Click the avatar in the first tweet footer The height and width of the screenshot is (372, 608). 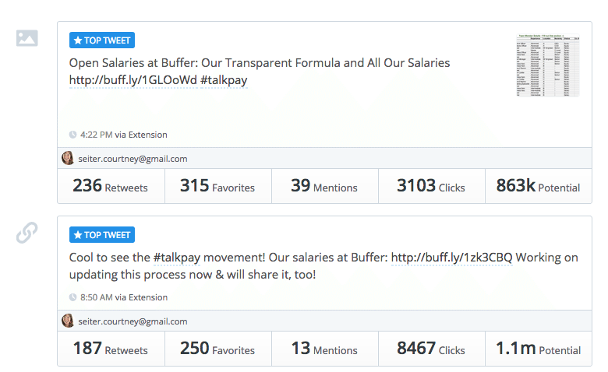pos(68,158)
